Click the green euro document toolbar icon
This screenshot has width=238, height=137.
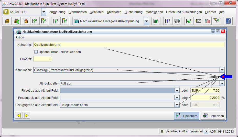coord(189,21)
